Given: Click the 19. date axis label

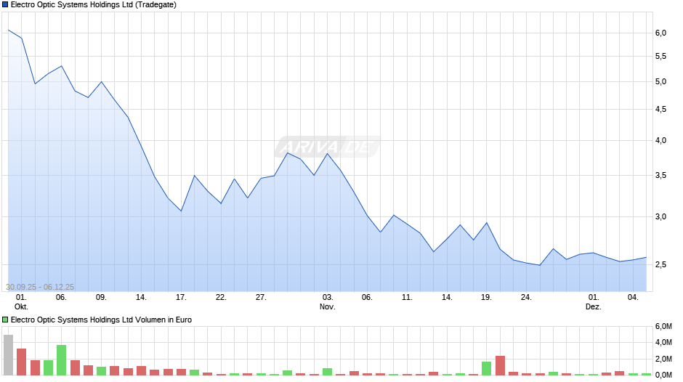Looking at the screenshot, I should [x=486, y=298].
